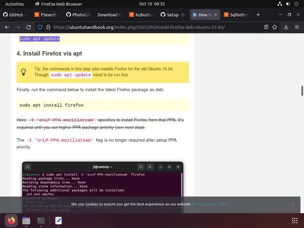This screenshot has height=228, width=304.
Task: Open Firefox Web Browser app menu
Action: (x=58, y=4)
